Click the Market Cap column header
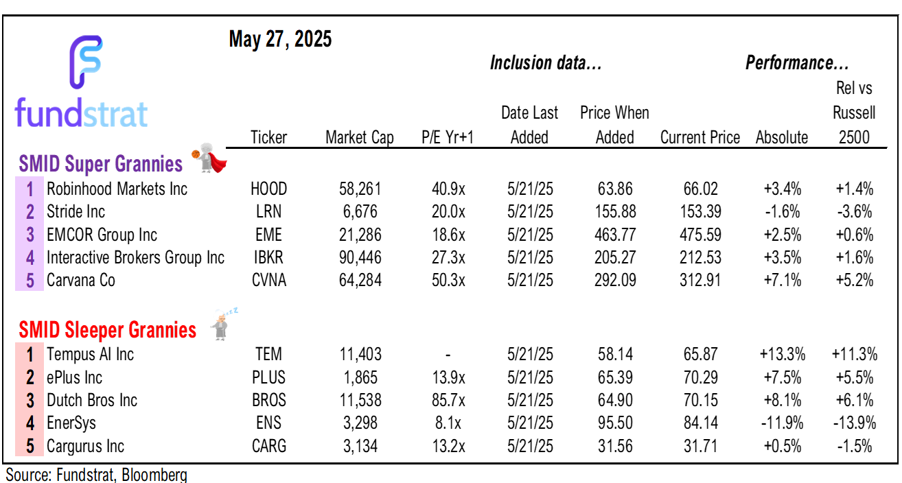902x483 pixels. click(x=360, y=138)
